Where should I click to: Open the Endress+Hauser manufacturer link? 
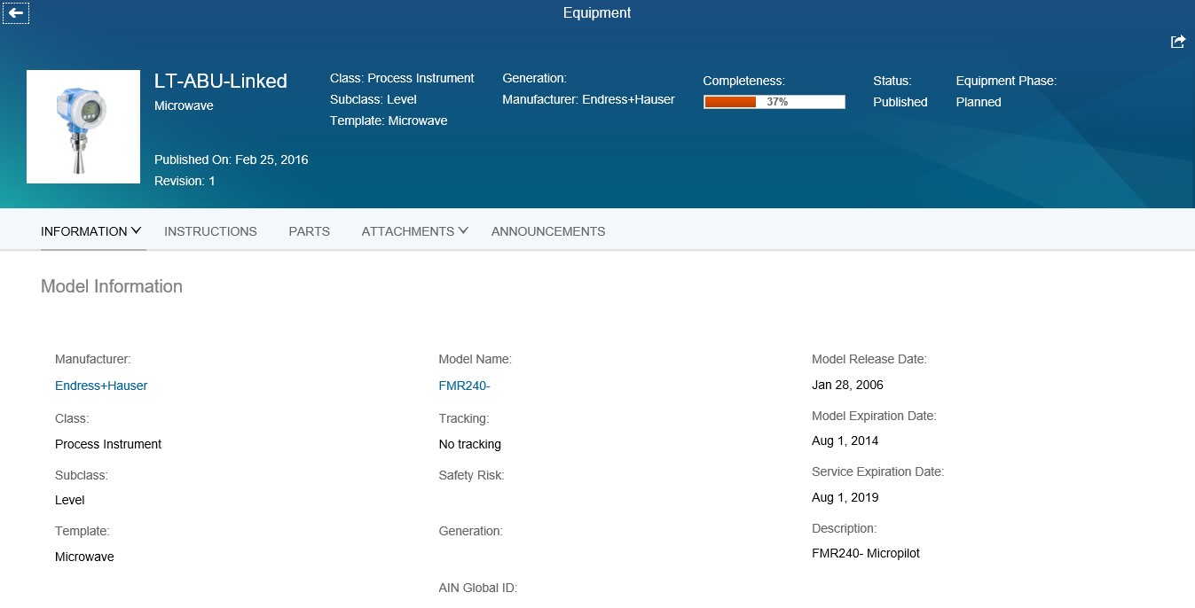[101, 386]
